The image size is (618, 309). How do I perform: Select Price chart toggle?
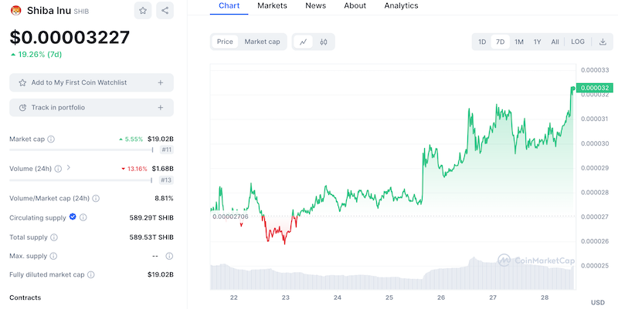click(x=225, y=42)
